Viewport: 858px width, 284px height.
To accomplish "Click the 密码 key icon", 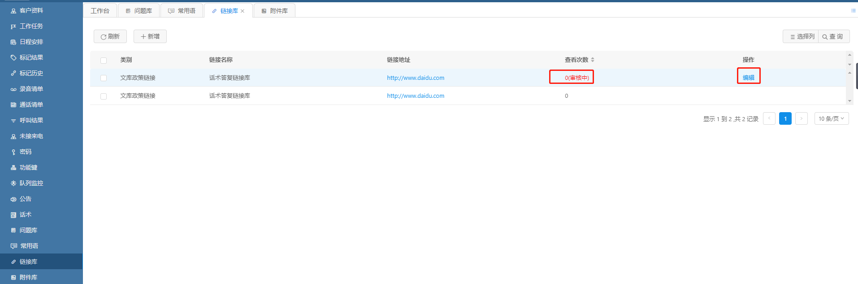I will point(13,152).
